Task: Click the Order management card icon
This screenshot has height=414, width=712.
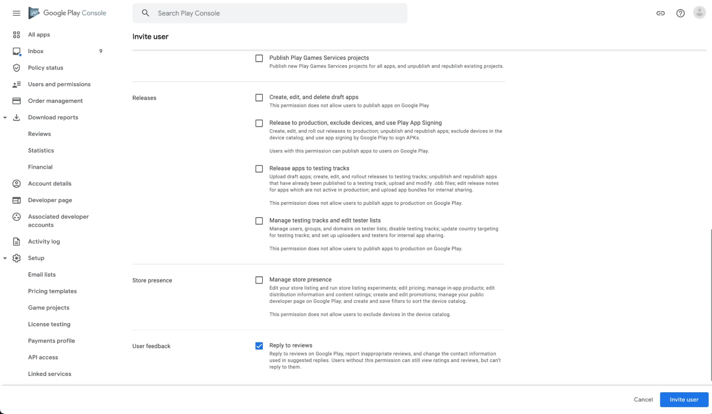Action: pyautogui.click(x=16, y=101)
